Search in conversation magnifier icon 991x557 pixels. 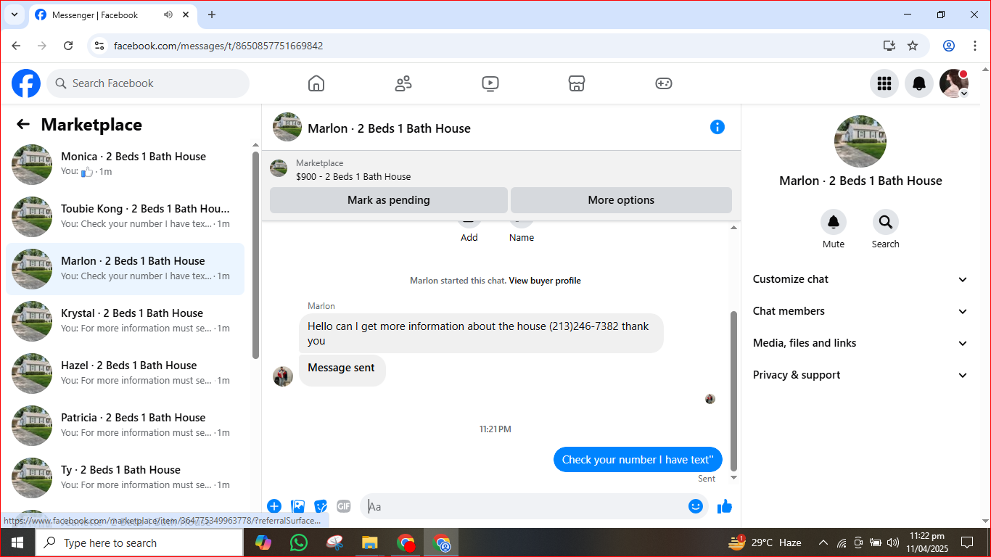886,222
